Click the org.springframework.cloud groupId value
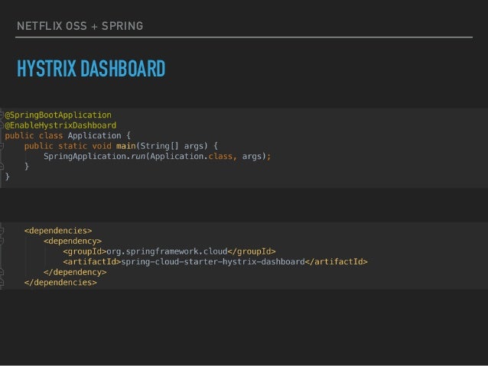Screen dimensions: 488x366 pos(167,251)
